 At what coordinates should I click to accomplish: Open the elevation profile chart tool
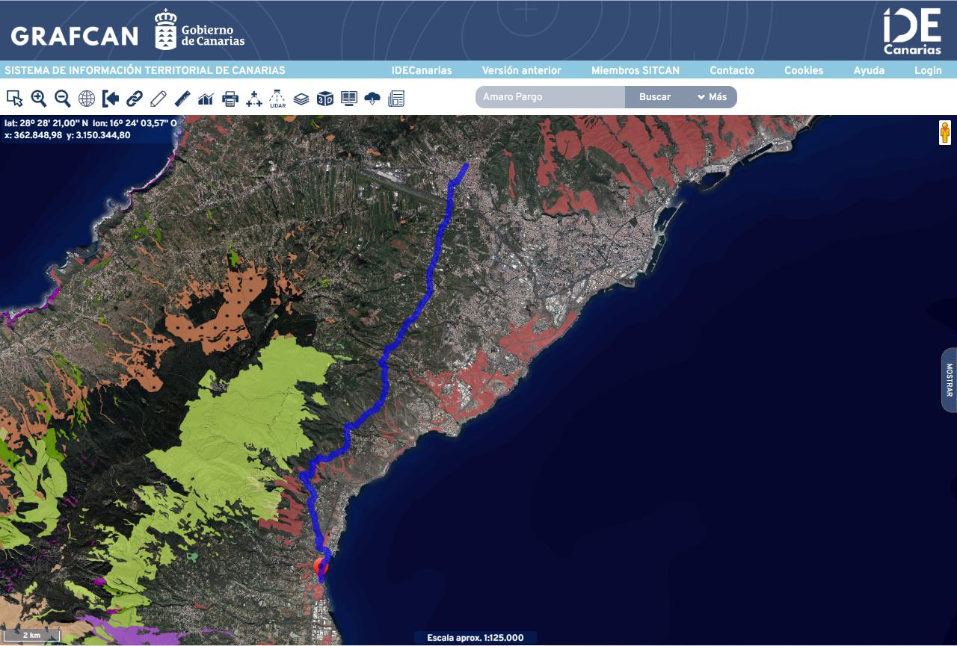[x=206, y=98]
